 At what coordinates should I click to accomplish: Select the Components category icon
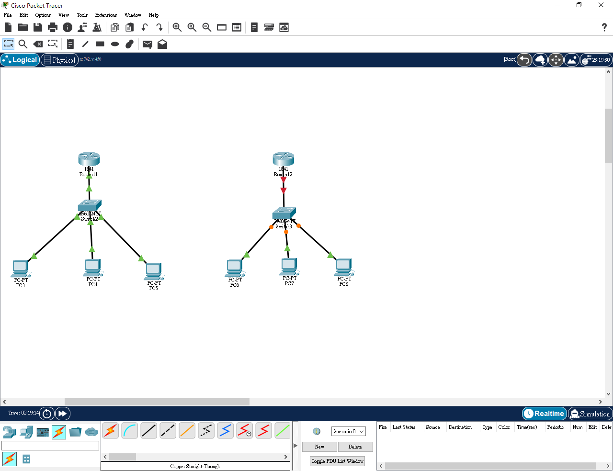click(43, 432)
